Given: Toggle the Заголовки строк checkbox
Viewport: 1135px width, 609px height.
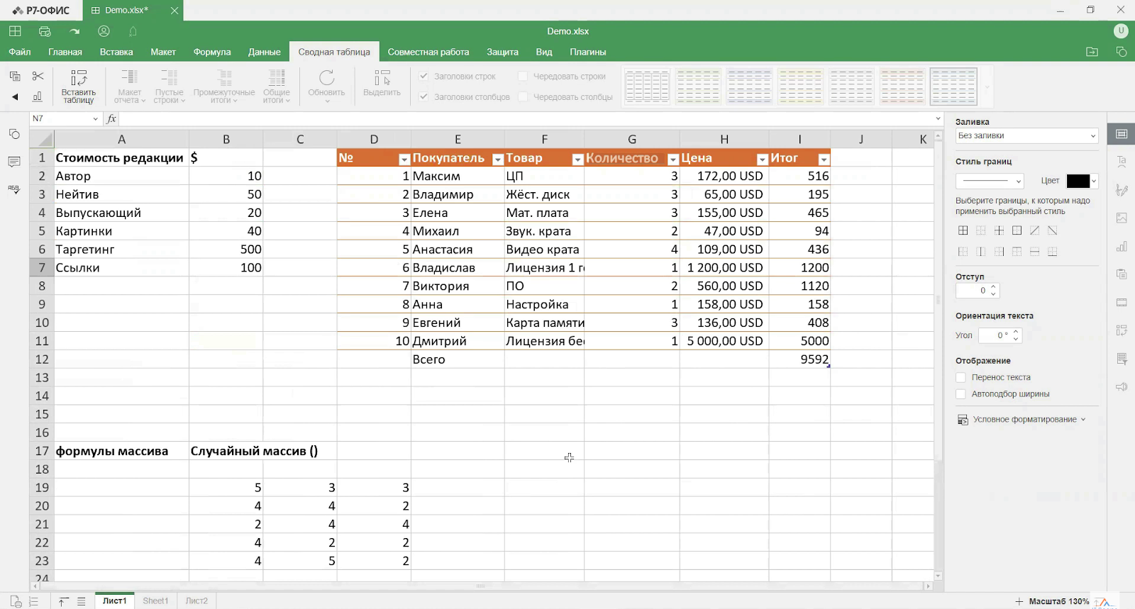Looking at the screenshot, I should (x=423, y=77).
